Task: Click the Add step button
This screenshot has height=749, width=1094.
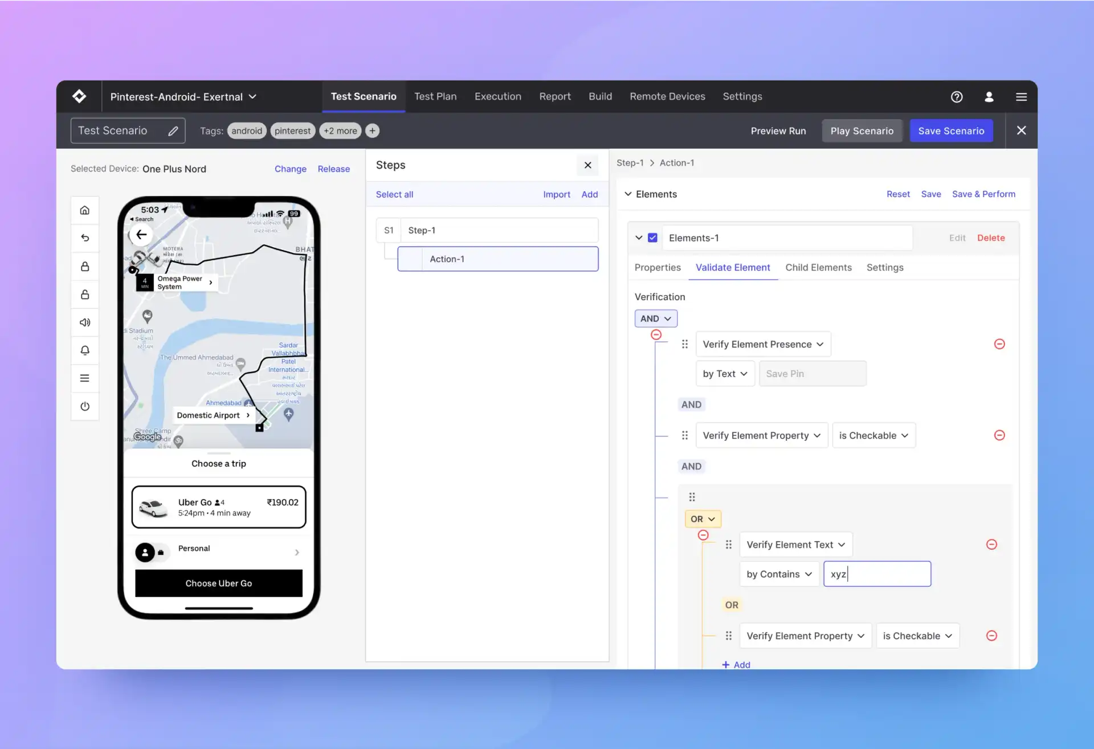Action: [589, 194]
